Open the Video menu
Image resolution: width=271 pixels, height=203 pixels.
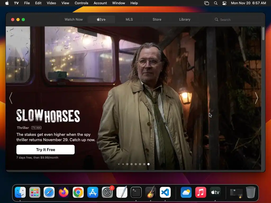pos(51,3)
